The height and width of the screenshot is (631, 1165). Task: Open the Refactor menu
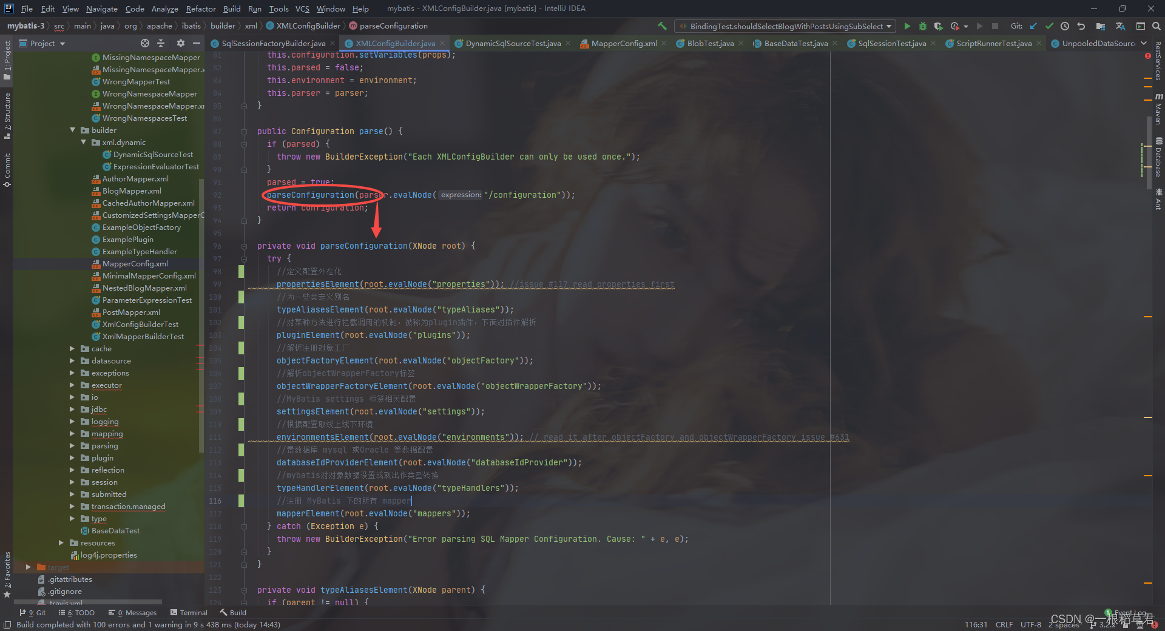201,8
